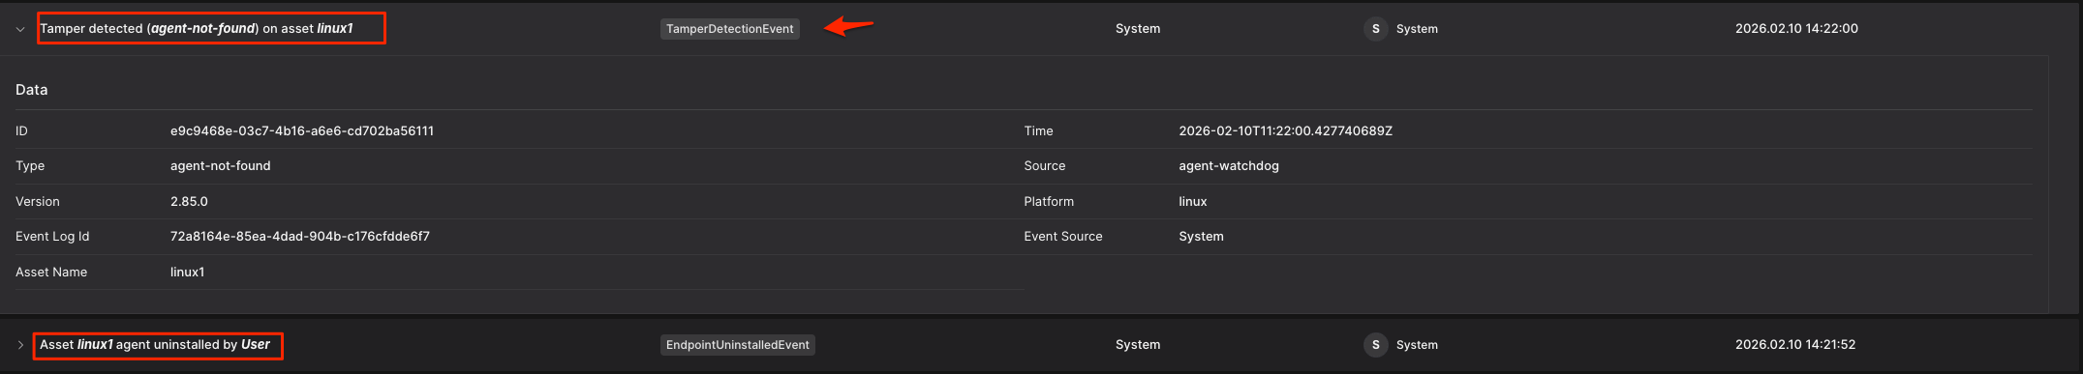Click the EndpointUninstalledEvent tag
This screenshot has height=374, width=2083.
coord(738,345)
